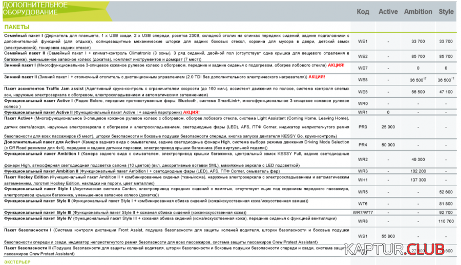Click the Style price 81 800
Viewport: 461px width, 265px height.
tap(446, 204)
